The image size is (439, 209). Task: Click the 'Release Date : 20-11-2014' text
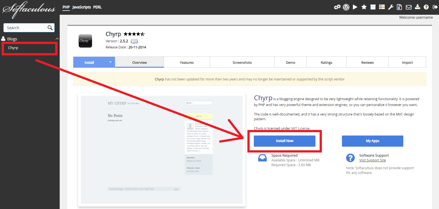click(x=126, y=47)
